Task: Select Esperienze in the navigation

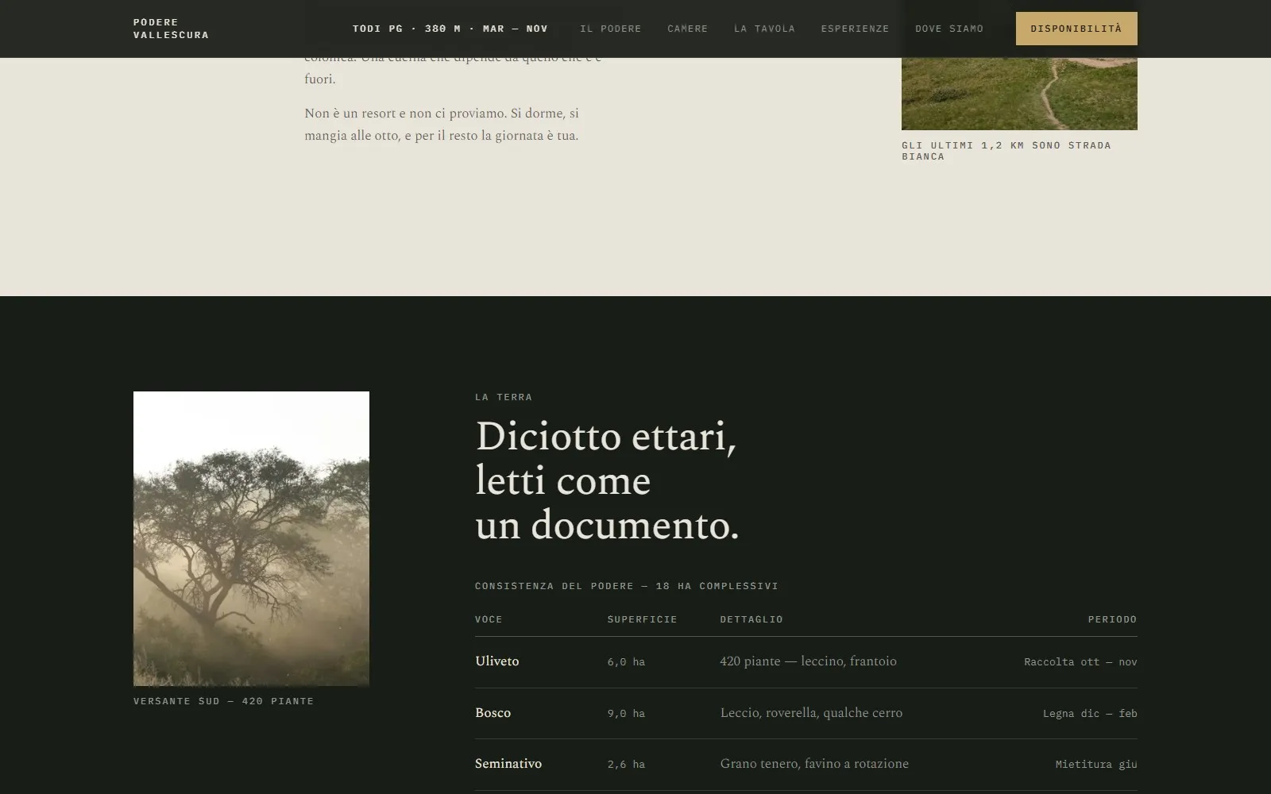Action: [x=855, y=29]
